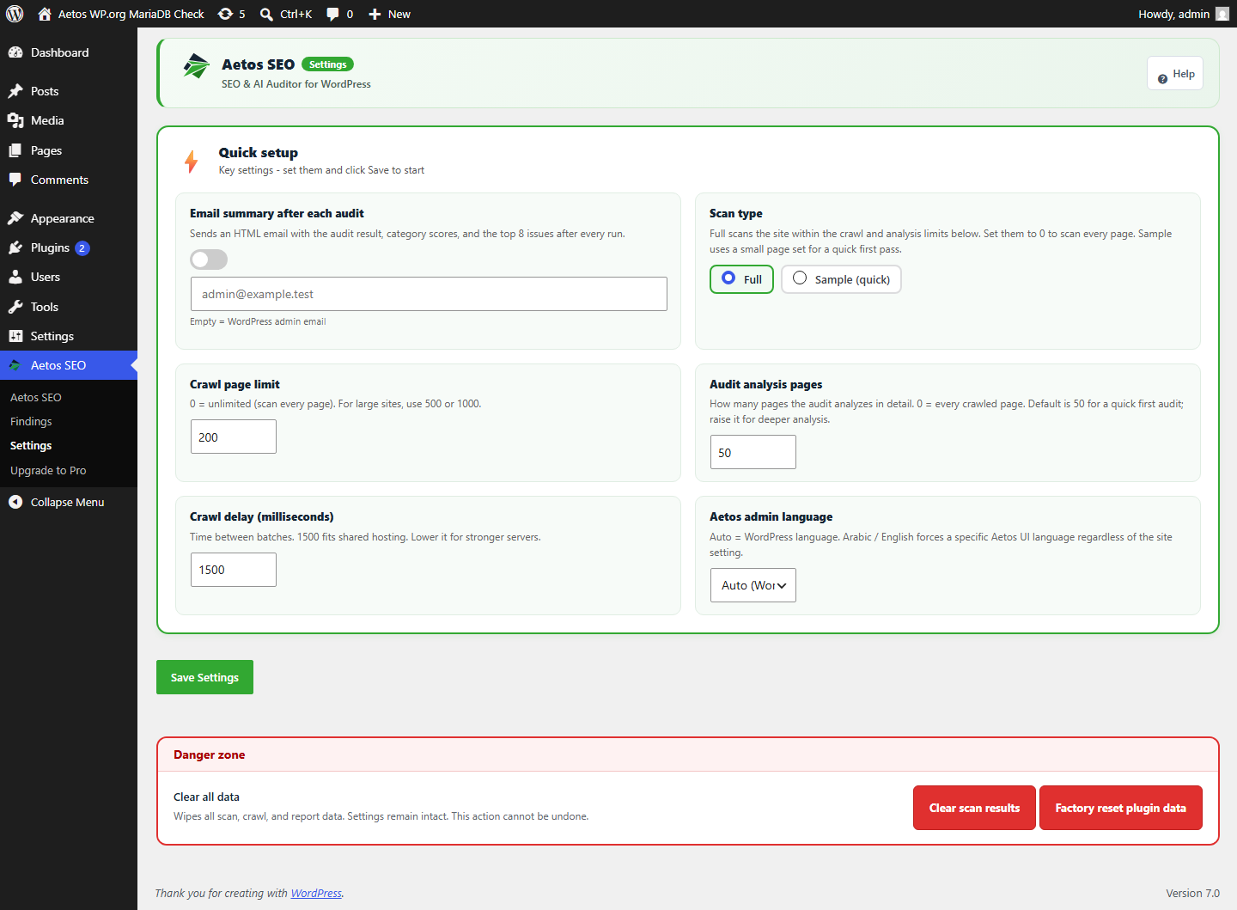
Task: Click the Aetos SEO logo in header
Action: 196,66
